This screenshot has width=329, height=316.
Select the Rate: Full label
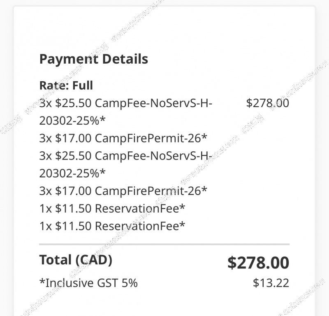point(66,85)
